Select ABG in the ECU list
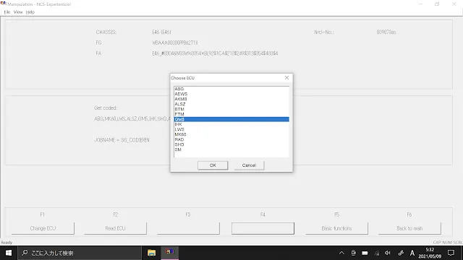The image size is (463, 260). pyautogui.click(x=231, y=89)
